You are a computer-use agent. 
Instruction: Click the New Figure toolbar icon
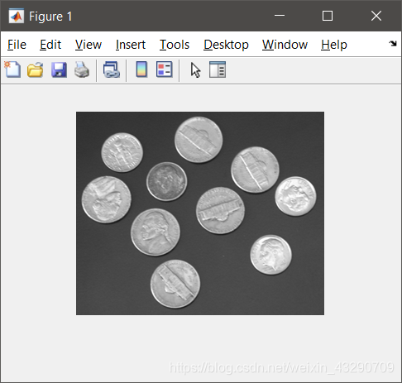pyautogui.click(x=12, y=69)
